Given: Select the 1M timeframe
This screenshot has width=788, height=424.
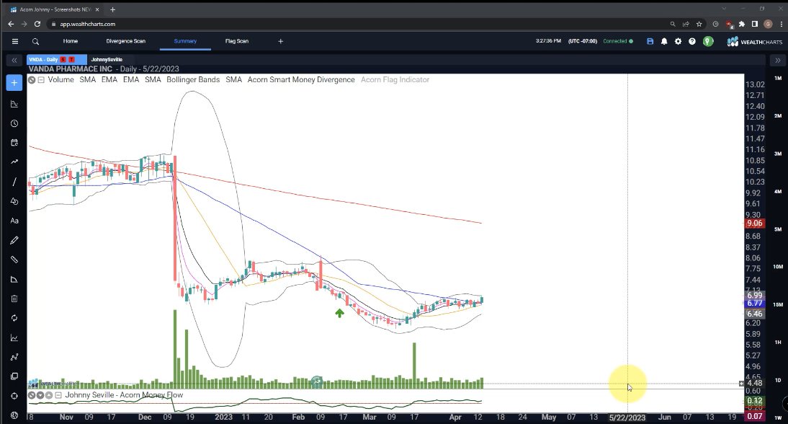Looking at the screenshot, I should 778,78.
